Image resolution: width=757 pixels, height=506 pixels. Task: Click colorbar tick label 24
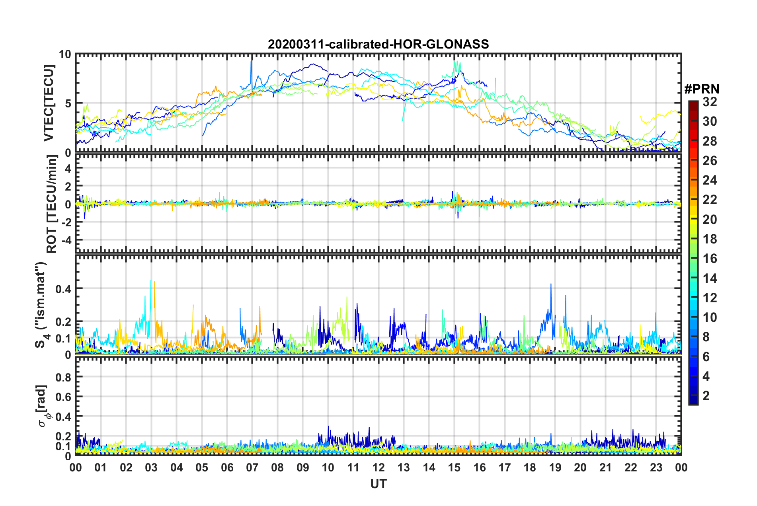710,180
